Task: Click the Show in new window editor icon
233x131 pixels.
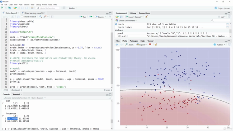Action: click(x=13, y=17)
